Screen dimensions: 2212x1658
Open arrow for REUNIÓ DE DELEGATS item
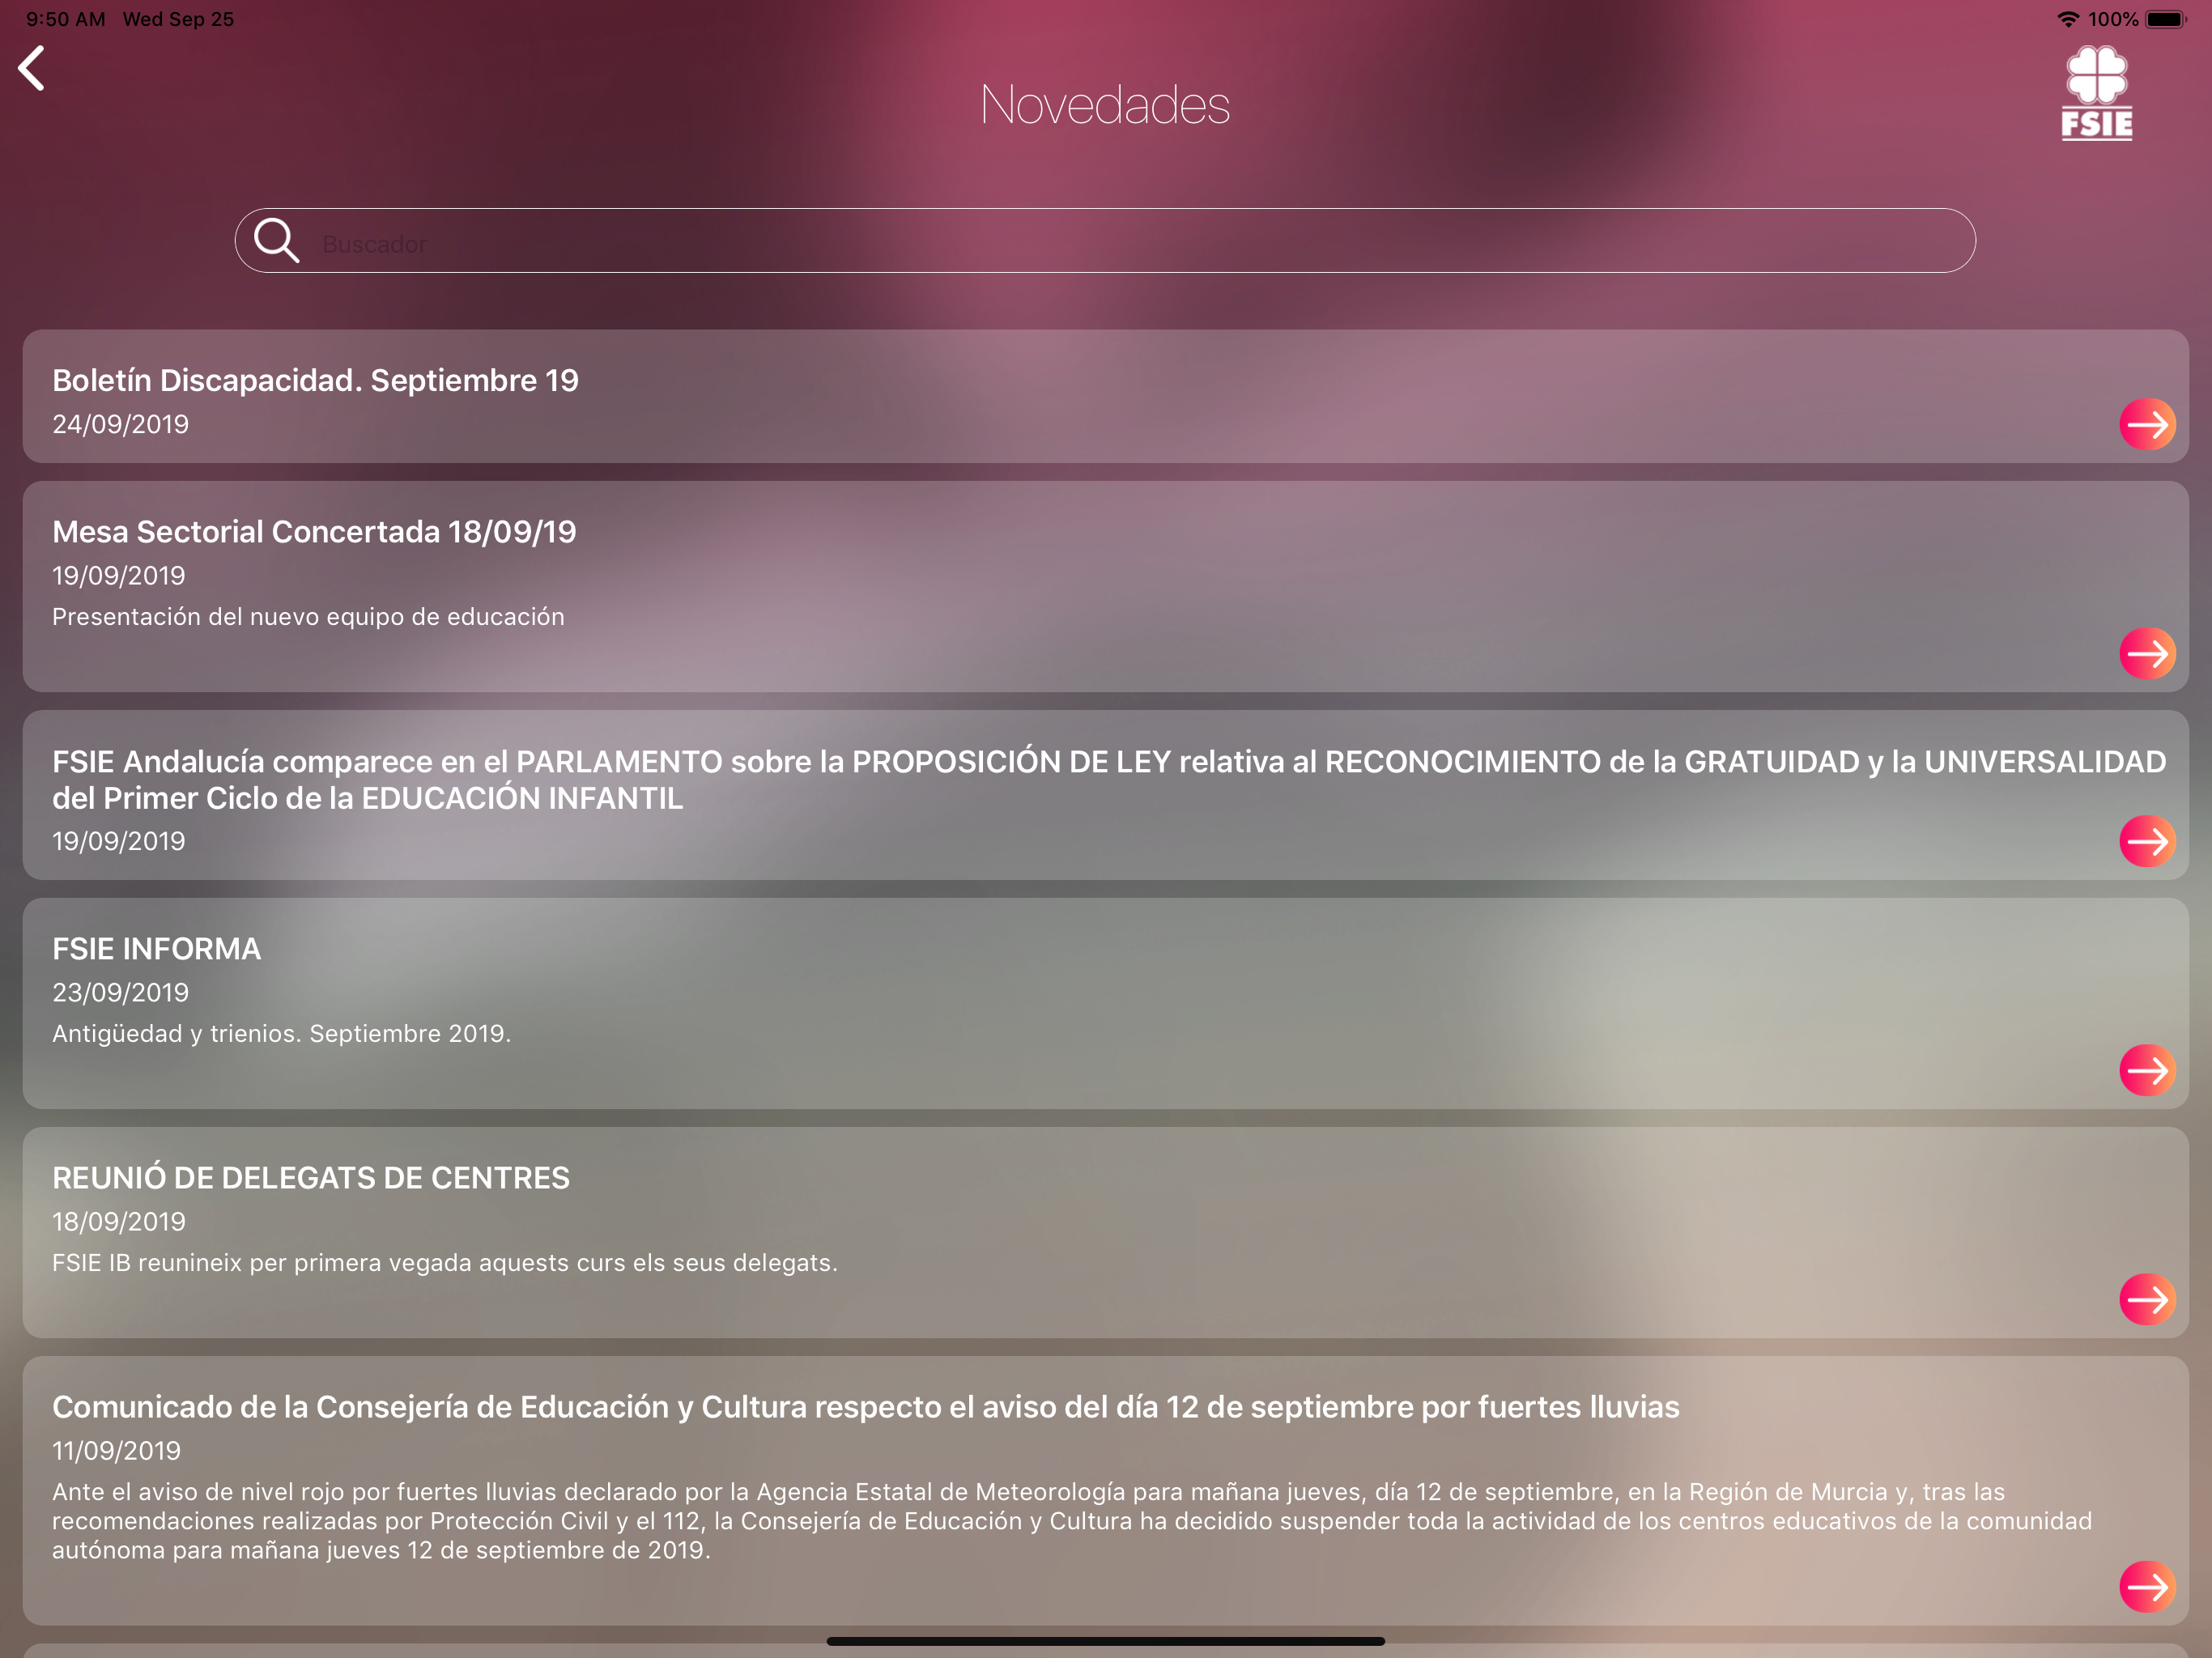coord(2147,1300)
